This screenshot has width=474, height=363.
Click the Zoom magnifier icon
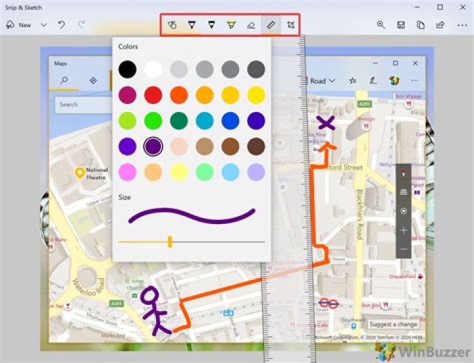[381, 25]
